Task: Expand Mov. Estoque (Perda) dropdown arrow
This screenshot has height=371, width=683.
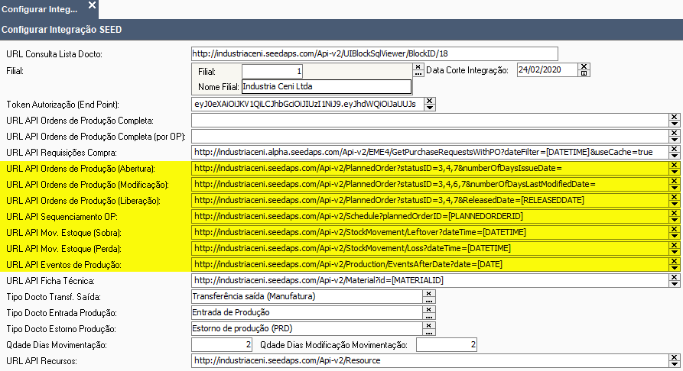Action: coord(675,252)
